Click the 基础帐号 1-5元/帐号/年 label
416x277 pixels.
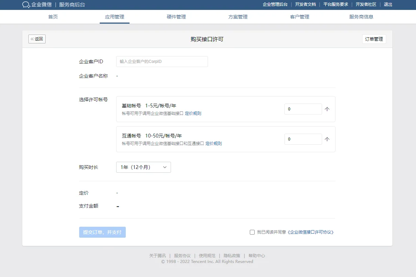[149, 106]
